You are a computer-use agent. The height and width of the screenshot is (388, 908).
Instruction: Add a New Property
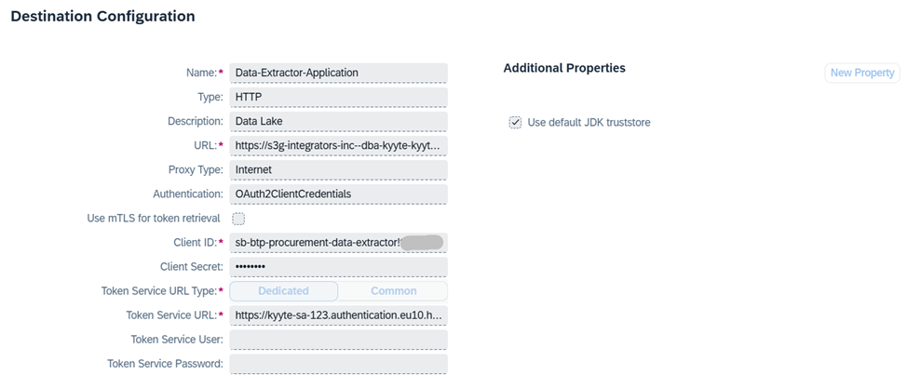coord(862,73)
